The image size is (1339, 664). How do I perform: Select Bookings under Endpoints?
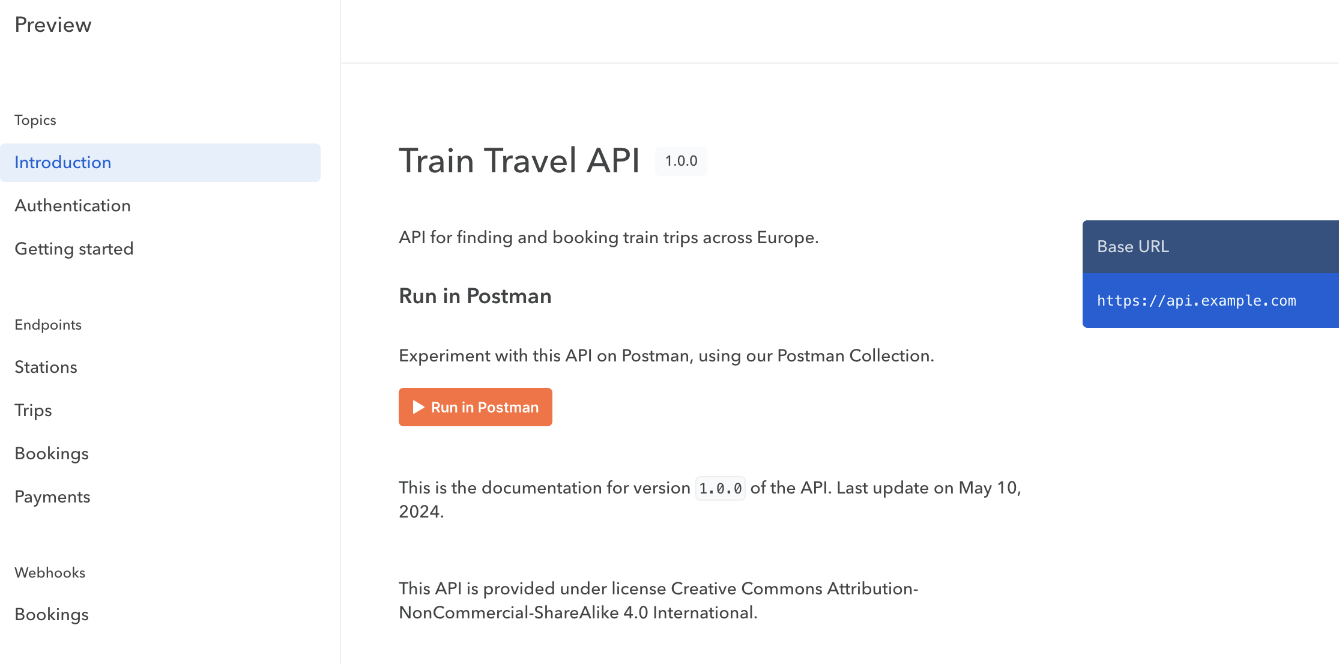(x=52, y=453)
